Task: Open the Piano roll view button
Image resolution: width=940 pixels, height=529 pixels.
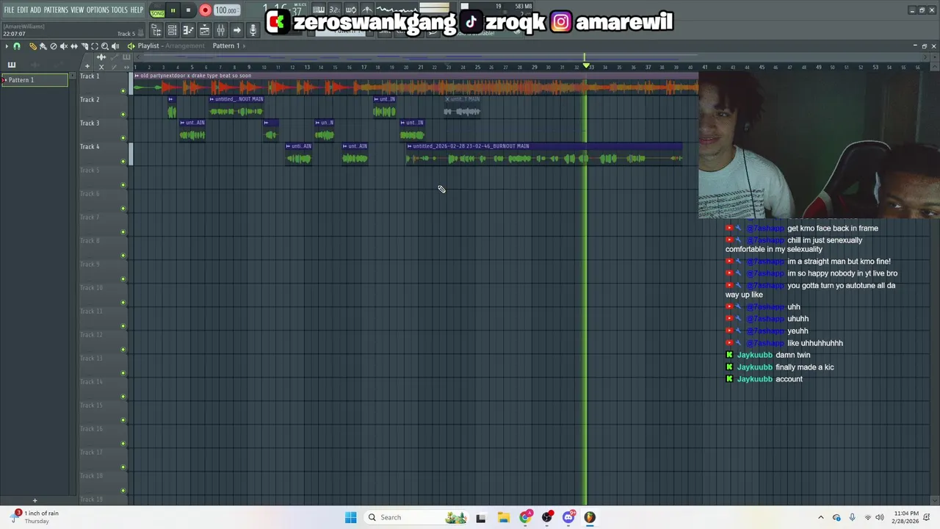Action: pyautogui.click(x=188, y=30)
